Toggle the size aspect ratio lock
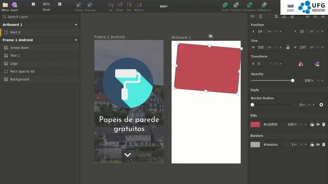This screenshot has width=328, height=184. click(288, 48)
